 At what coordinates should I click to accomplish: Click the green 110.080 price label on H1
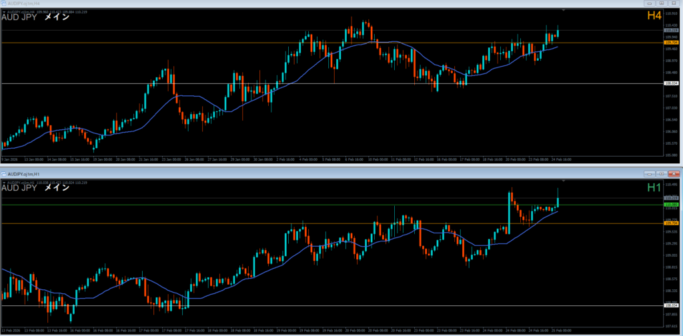coord(671,205)
